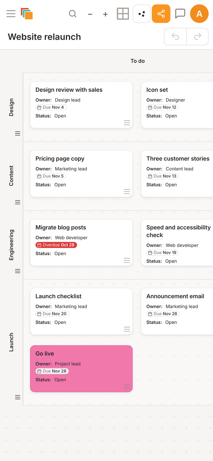Click the orange share button
The width and height of the screenshot is (213, 461).
[161, 14]
